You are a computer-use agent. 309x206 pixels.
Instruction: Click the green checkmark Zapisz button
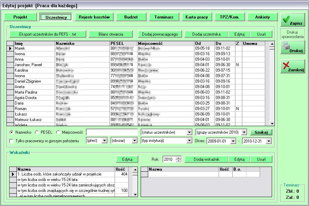293,20
